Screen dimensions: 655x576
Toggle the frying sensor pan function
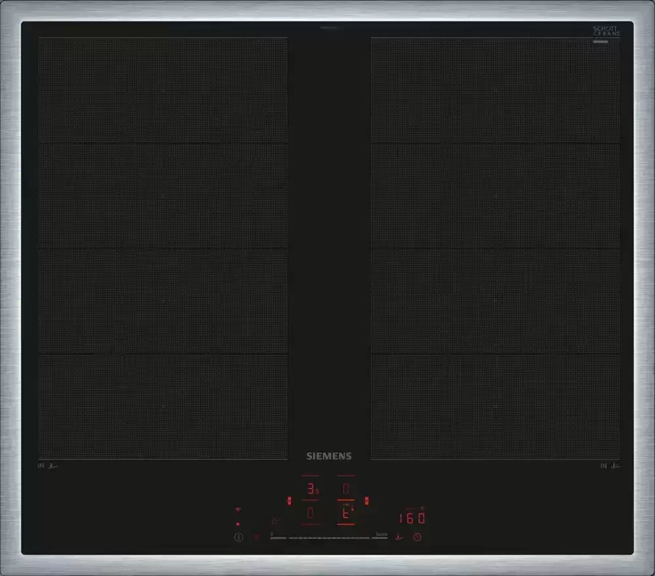(x=399, y=537)
